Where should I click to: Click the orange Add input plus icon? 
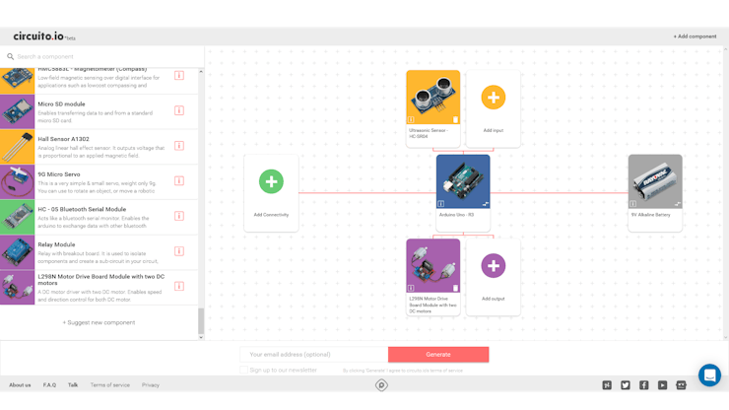494,98
